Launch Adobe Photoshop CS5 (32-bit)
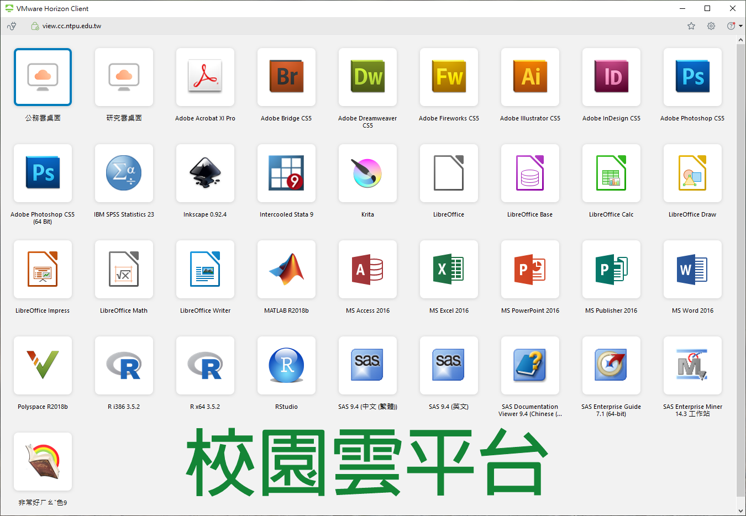 pos(692,77)
